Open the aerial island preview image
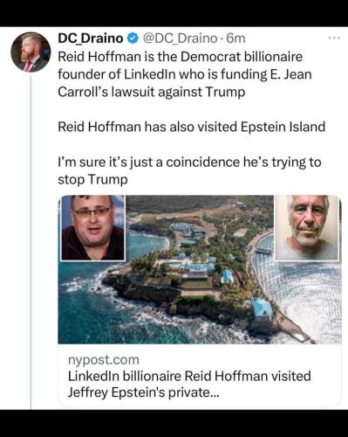348x437 pixels. pos(200,269)
